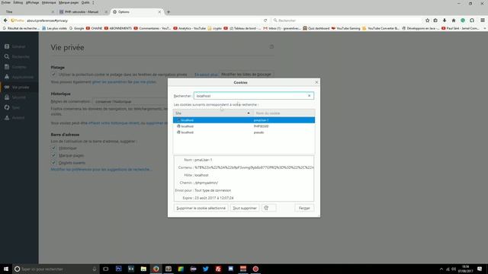Click the help question-mark icon near Vie privée
Viewport: 488px width, 274px height.
coord(271,46)
